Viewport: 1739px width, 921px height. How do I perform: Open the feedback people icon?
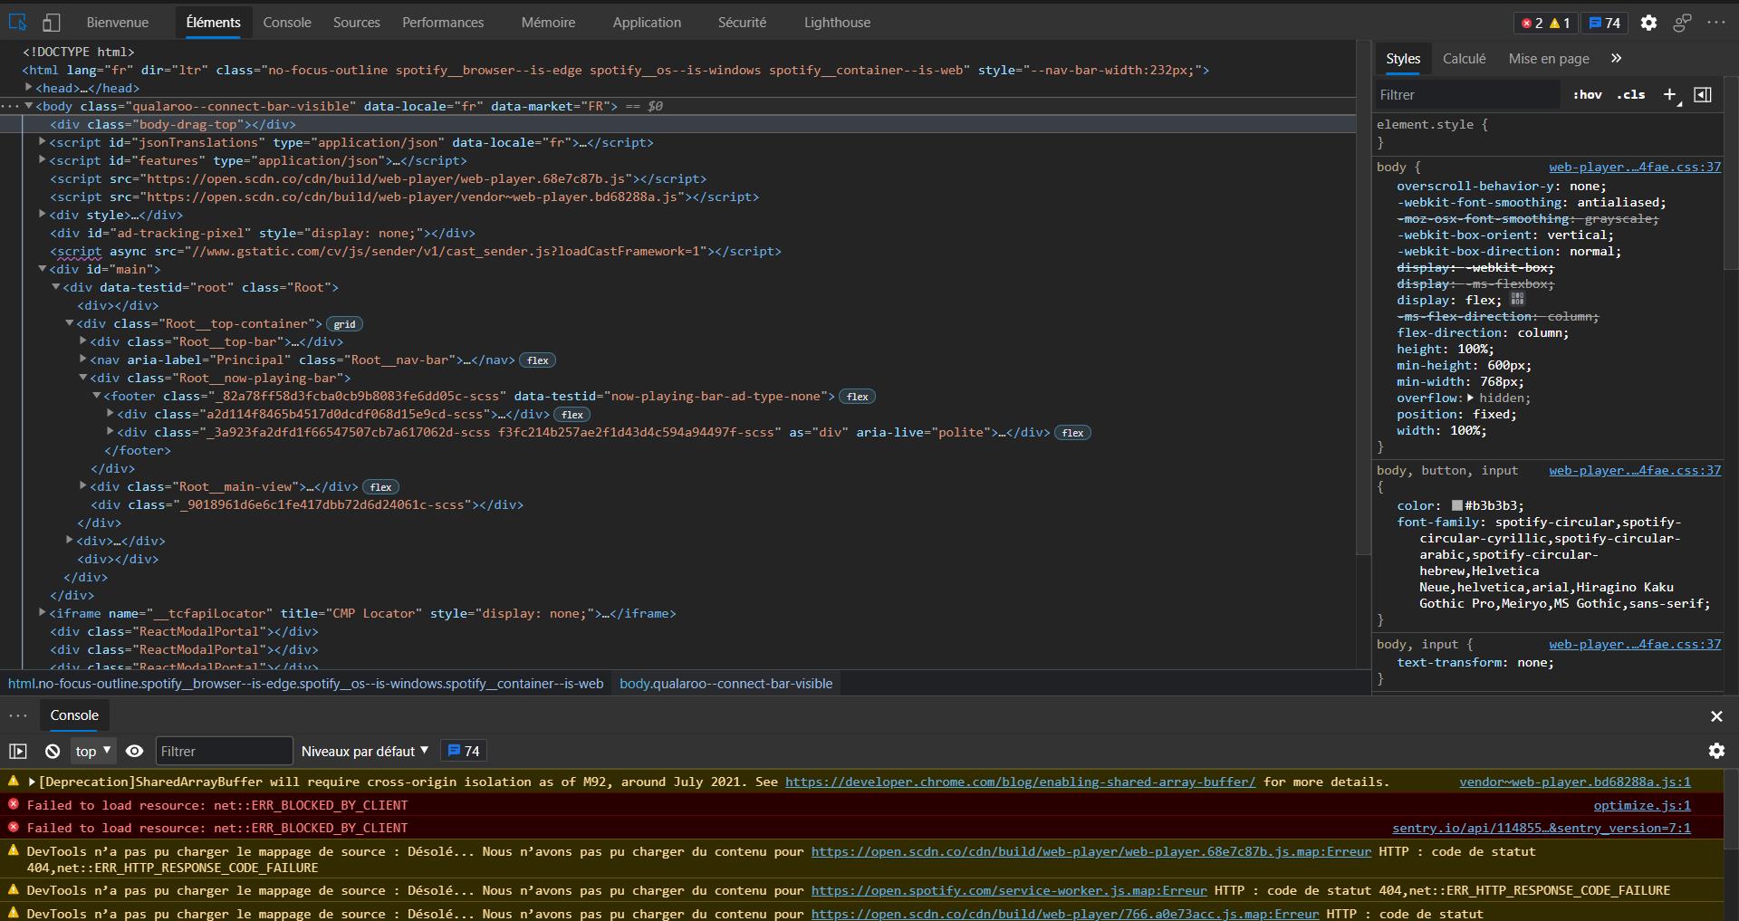tap(1682, 23)
